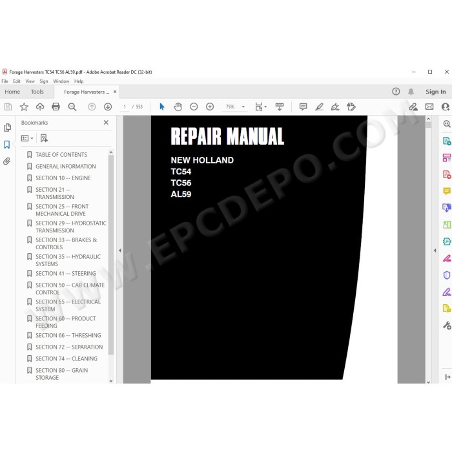Open TABLE OF CONTENTS bookmark

point(61,155)
